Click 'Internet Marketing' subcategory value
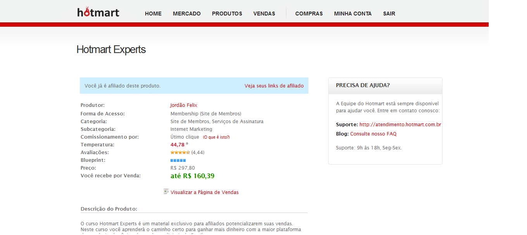The width and height of the screenshot is (527, 235). [x=191, y=129]
